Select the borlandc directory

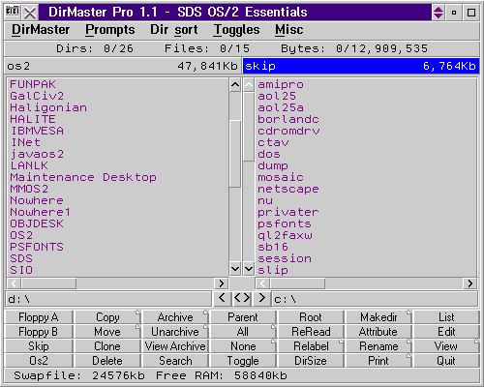[288, 119]
